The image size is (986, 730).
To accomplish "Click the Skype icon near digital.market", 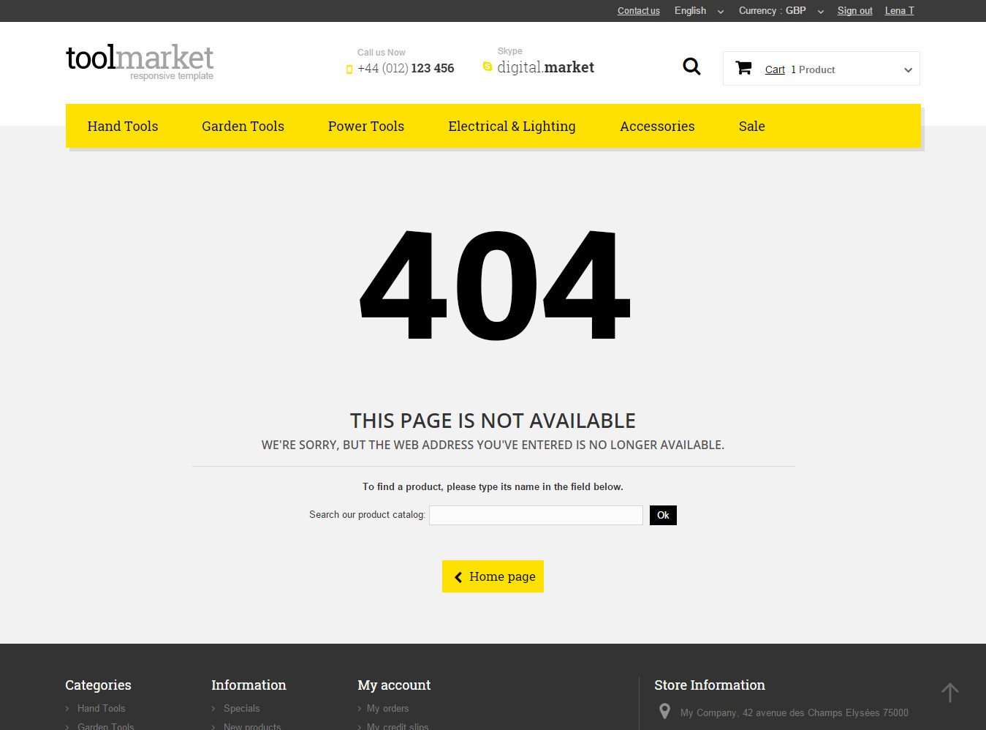I will click(488, 67).
